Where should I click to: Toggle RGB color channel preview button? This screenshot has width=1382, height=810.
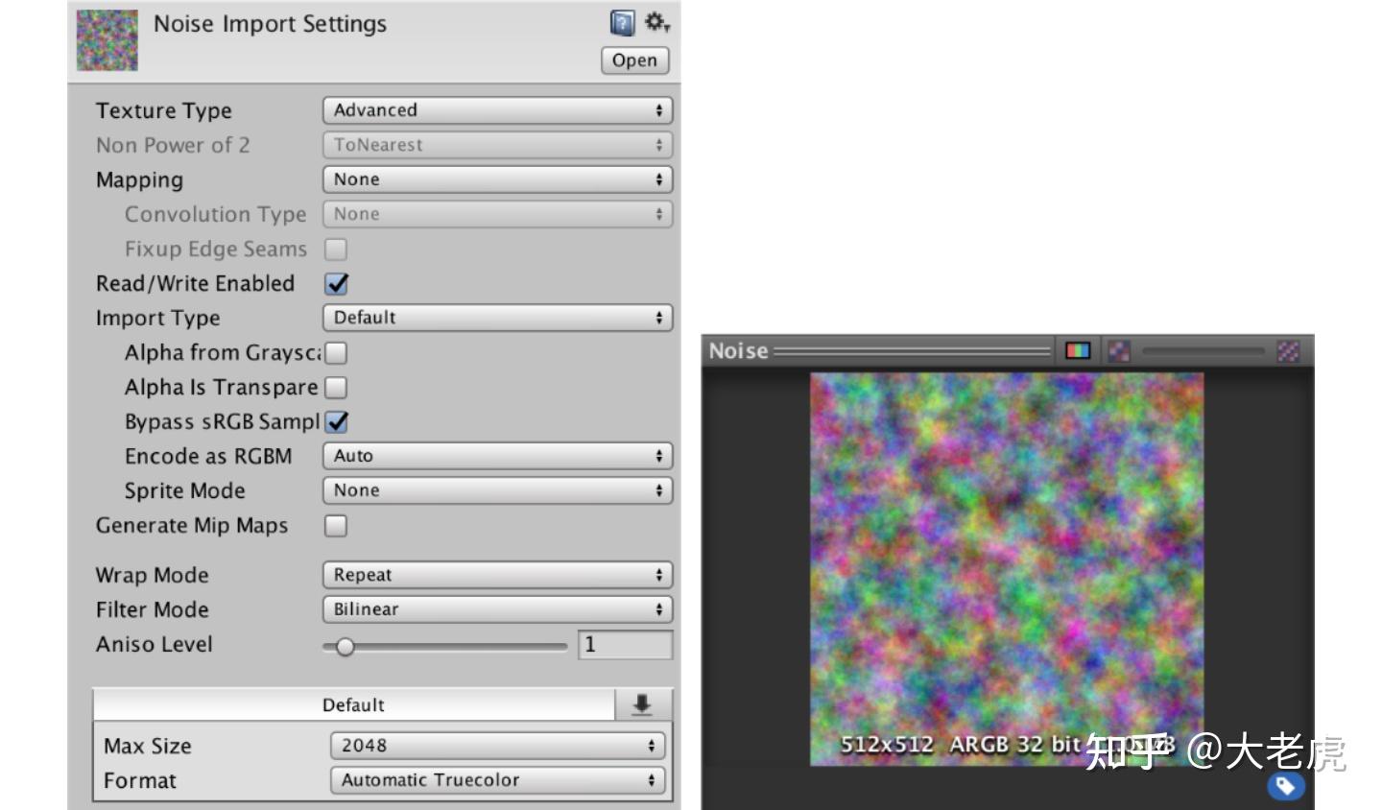1078,351
